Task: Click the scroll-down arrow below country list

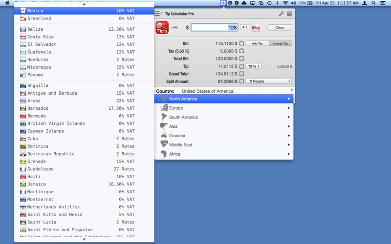Action: [x=84, y=240]
